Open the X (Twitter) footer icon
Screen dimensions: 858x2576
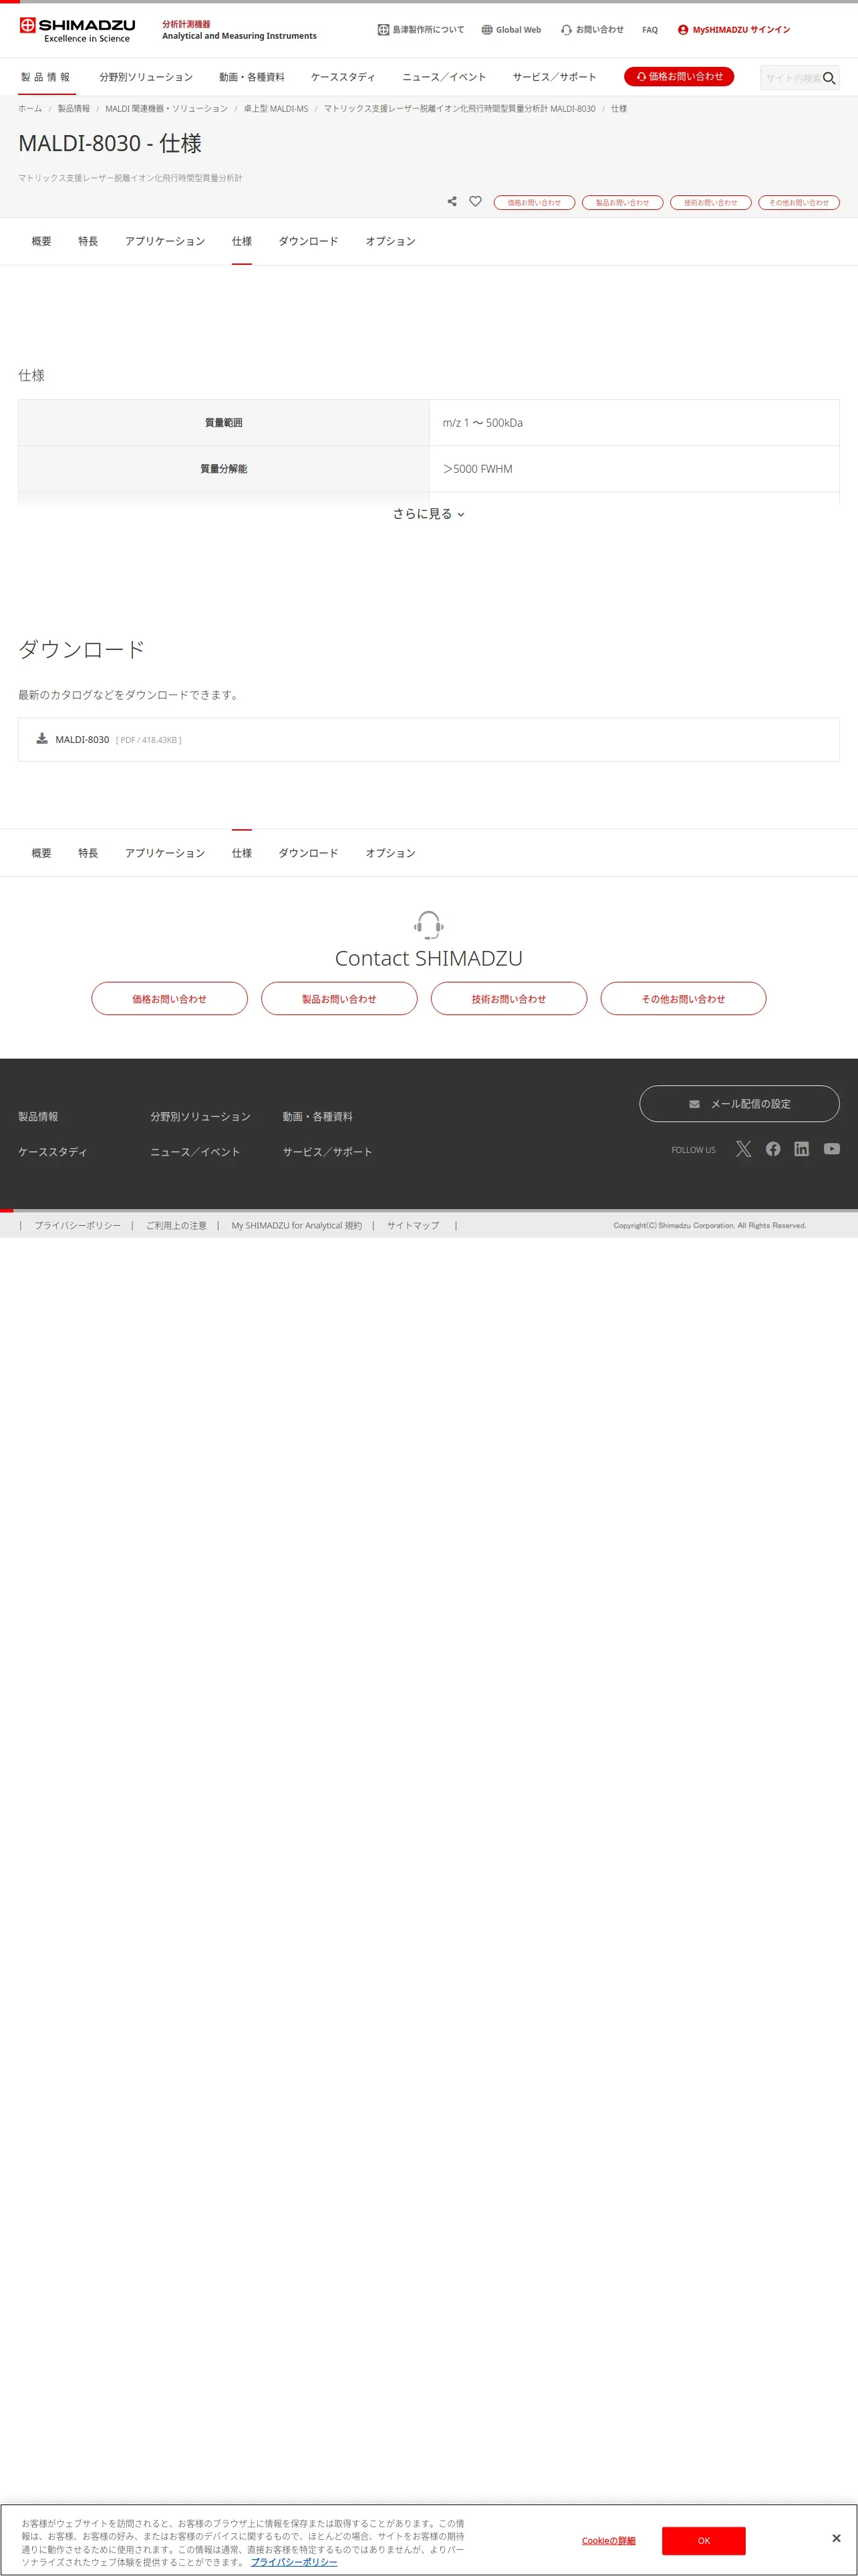click(x=743, y=1149)
